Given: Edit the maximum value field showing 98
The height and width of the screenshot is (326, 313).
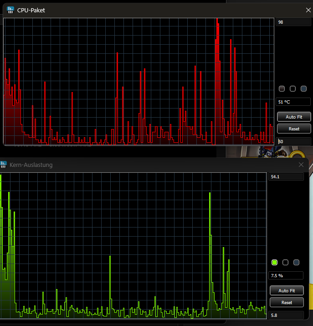Looking at the screenshot, I should point(293,22).
